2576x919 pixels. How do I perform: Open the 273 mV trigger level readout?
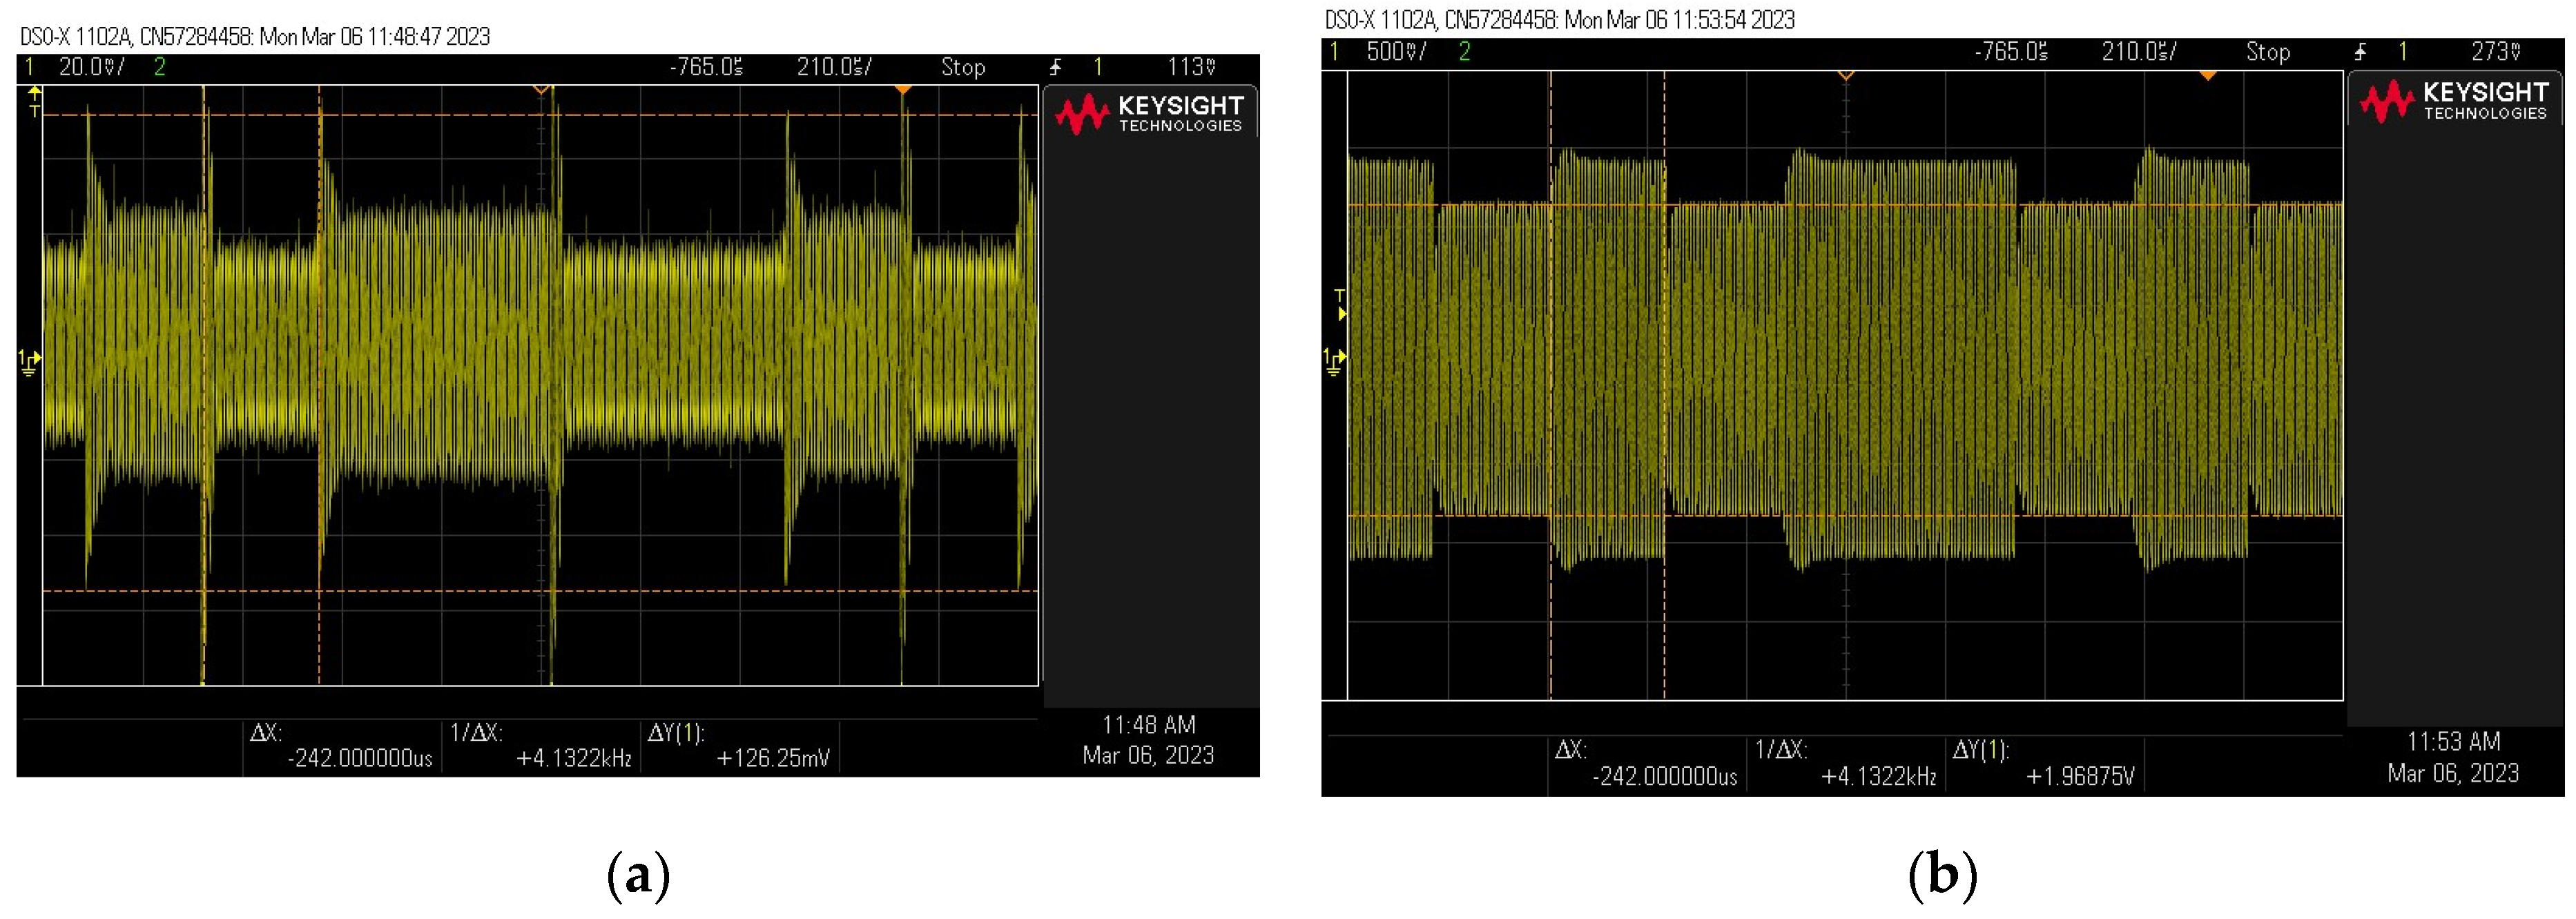pyautogui.click(x=2496, y=52)
